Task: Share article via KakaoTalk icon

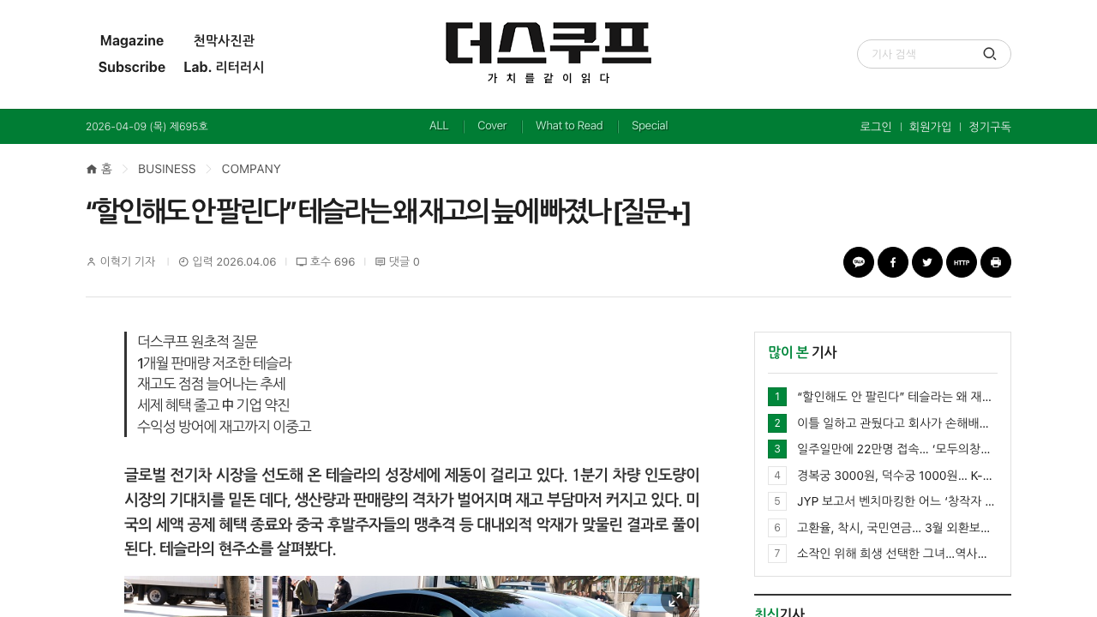Action: click(859, 262)
